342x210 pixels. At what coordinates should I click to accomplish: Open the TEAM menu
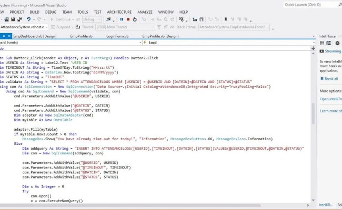pyautogui.click(x=67, y=12)
